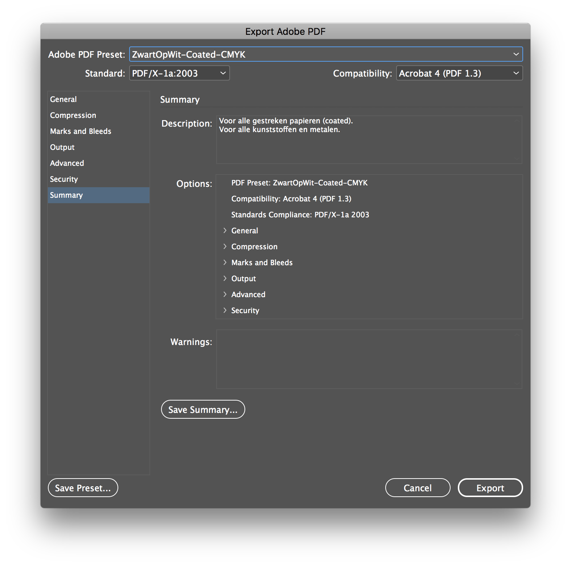
Task: Cancel the PDF export dialog
Action: point(418,488)
